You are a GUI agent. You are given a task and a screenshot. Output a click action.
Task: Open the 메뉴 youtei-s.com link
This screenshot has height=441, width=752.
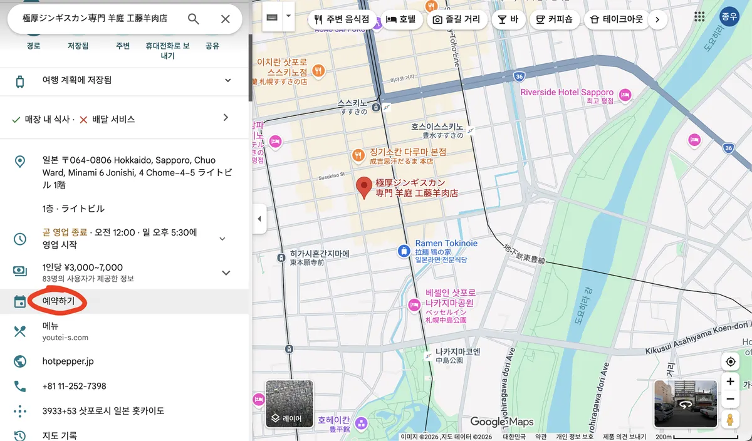[x=125, y=331]
